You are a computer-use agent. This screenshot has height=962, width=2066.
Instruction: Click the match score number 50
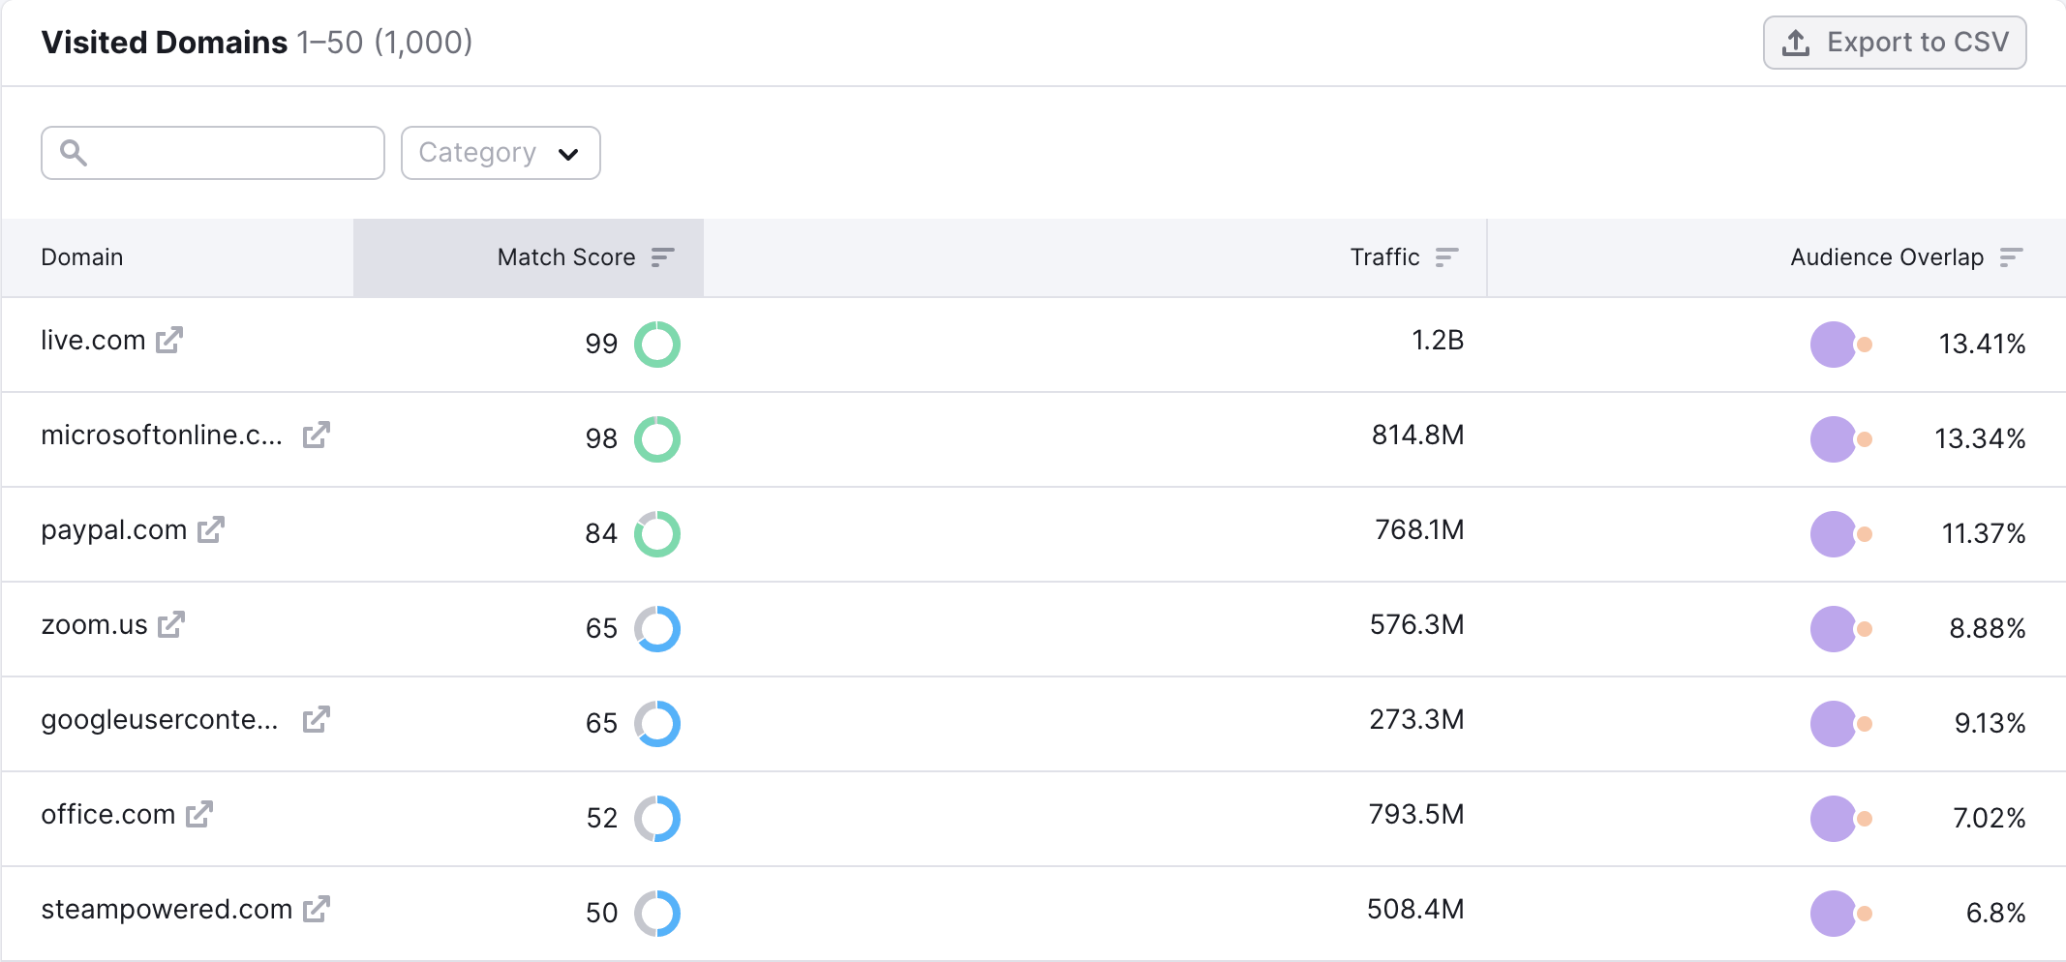tap(601, 914)
